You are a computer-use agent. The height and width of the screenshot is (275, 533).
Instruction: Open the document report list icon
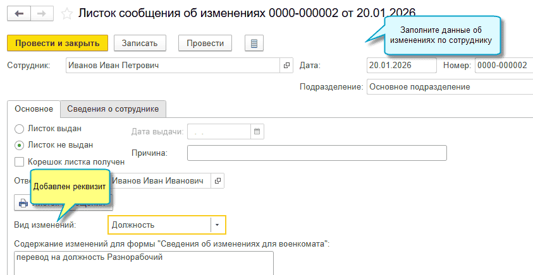click(x=254, y=43)
